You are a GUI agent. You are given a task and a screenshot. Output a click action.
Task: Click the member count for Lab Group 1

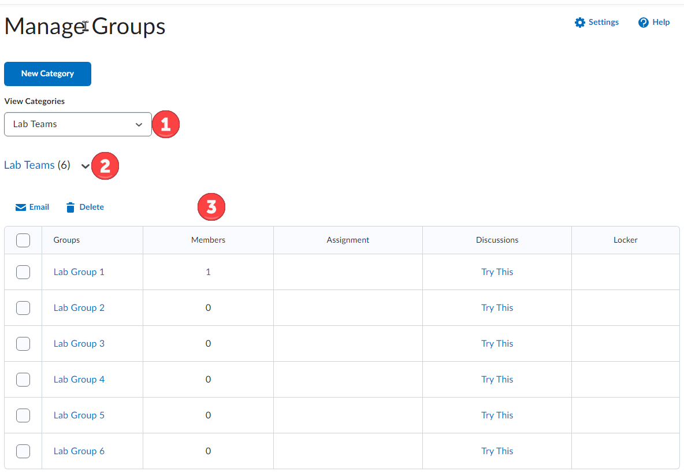(x=208, y=272)
